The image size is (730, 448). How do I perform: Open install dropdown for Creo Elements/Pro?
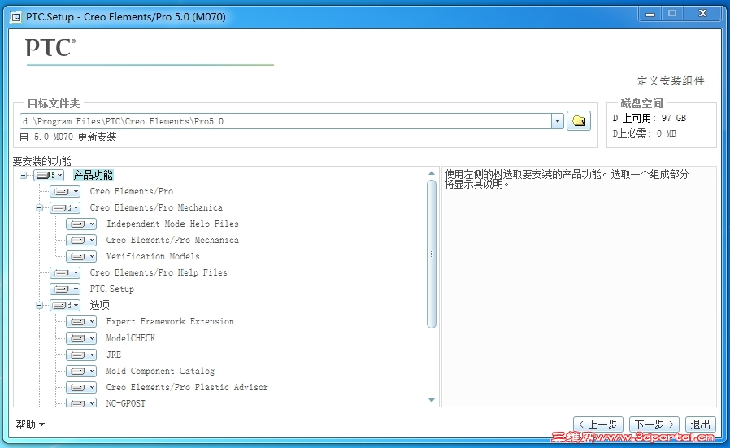(x=65, y=191)
